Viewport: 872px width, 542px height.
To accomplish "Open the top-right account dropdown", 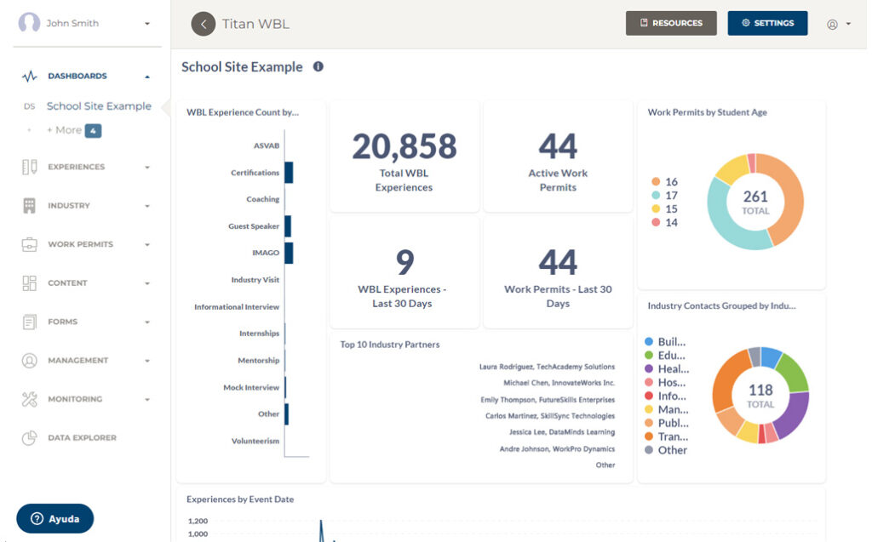I will point(839,24).
